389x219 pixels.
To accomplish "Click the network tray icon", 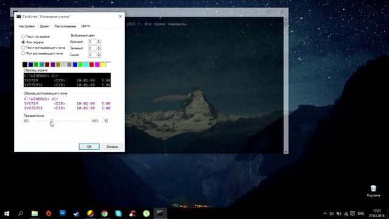I will (346, 214).
